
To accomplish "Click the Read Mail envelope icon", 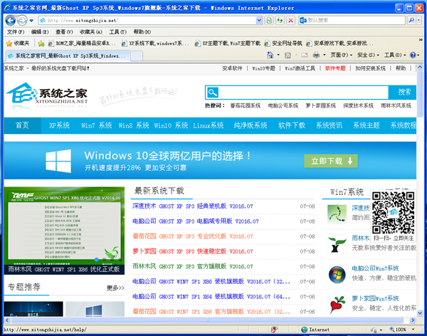I will pos(305,56).
